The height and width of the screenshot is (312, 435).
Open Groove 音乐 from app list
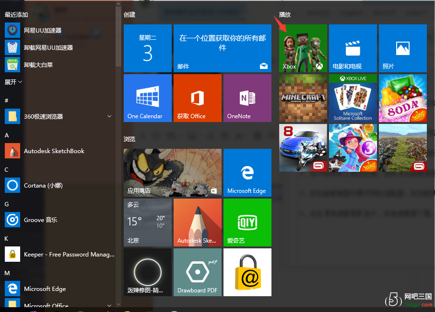pos(58,220)
